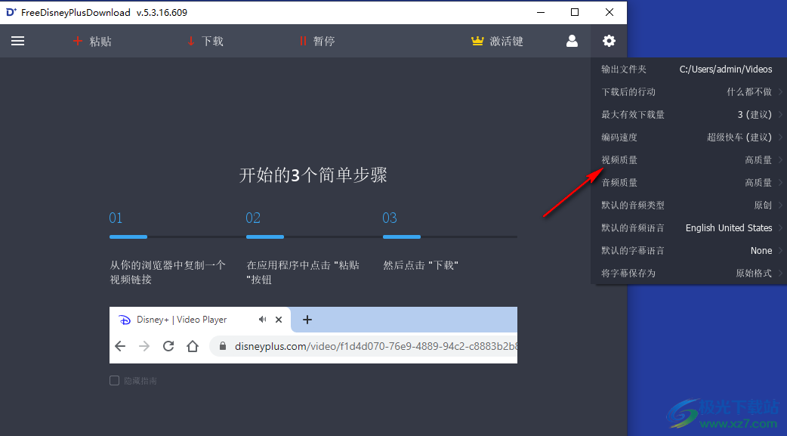The height and width of the screenshot is (436, 787).
Task: Toggle the 隐藏指南 checkbox
Action: 115,381
